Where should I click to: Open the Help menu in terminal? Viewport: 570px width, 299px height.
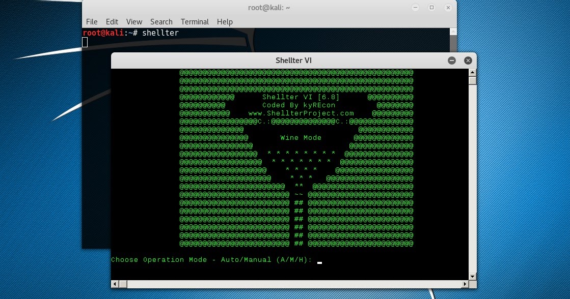click(x=225, y=22)
